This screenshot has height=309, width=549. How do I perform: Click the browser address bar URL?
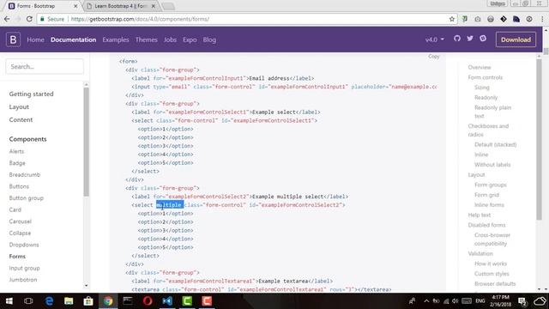pyautogui.click(x=140, y=19)
